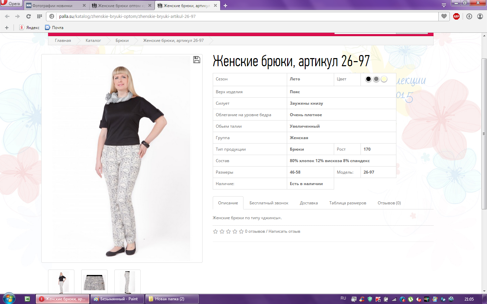Click the Заужены книзу silhouette value
This screenshot has height=304, width=487.
(x=306, y=103)
